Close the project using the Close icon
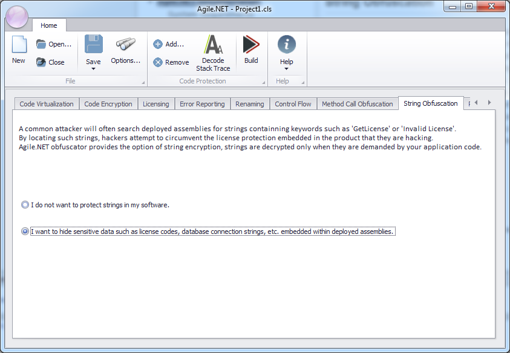Viewport: 510px width, 353px height. coord(41,62)
